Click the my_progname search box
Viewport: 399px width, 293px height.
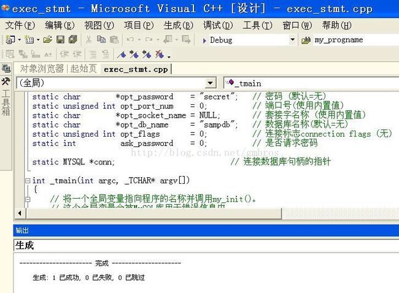pyautogui.click(x=356, y=40)
